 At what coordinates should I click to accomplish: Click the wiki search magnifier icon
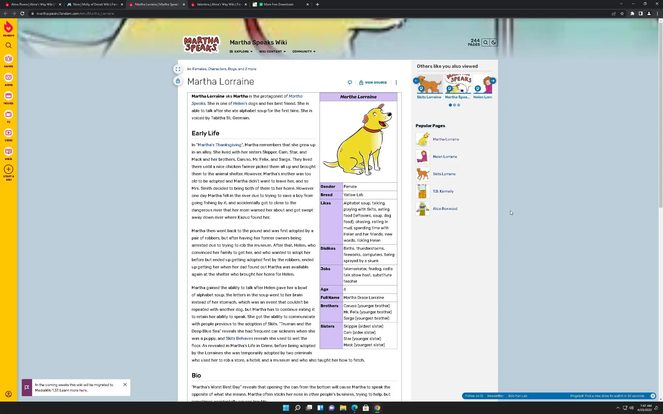(x=486, y=42)
